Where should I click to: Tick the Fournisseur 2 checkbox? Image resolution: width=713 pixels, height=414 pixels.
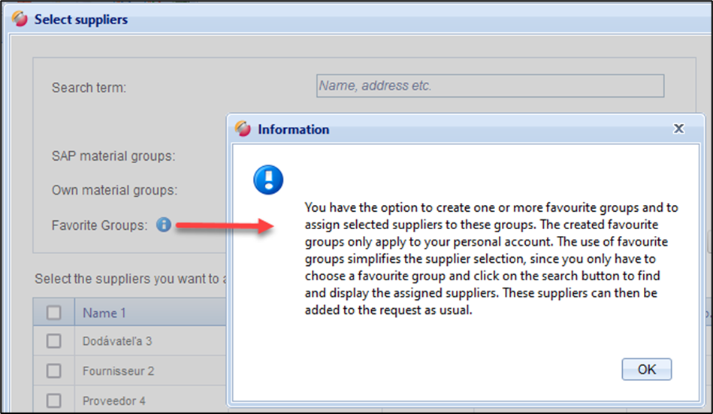54,370
